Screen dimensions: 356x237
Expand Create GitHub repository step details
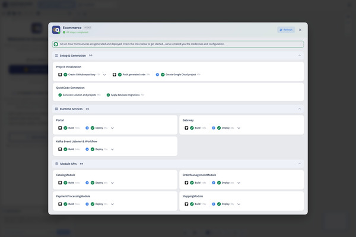(x=104, y=75)
